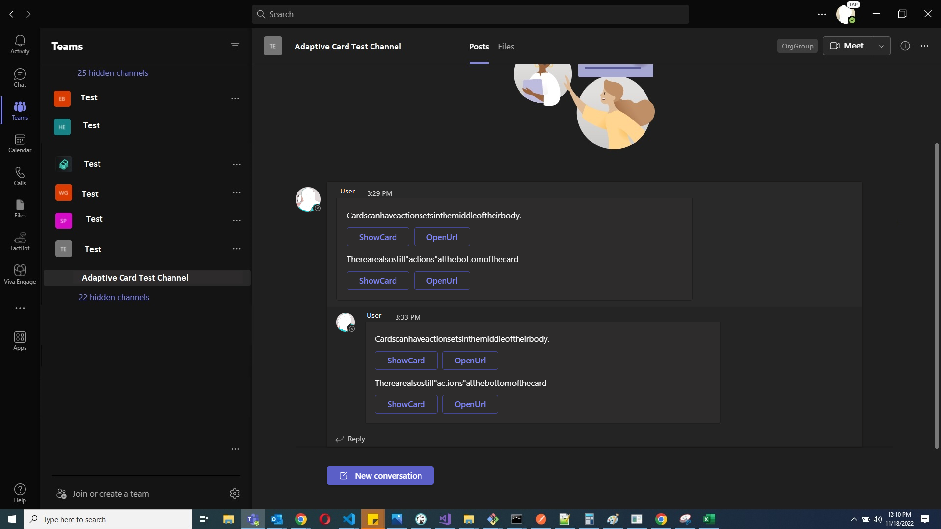Show the 25 hidden channels
Image resolution: width=941 pixels, height=529 pixels.
point(113,72)
